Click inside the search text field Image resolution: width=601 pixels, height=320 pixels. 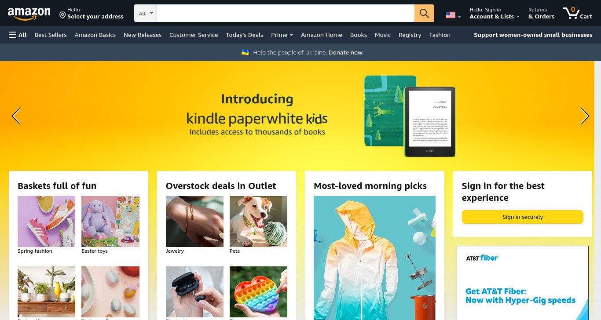[x=286, y=13]
